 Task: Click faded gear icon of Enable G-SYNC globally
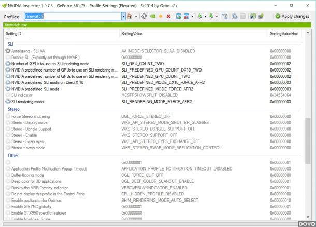(x=8, y=207)
